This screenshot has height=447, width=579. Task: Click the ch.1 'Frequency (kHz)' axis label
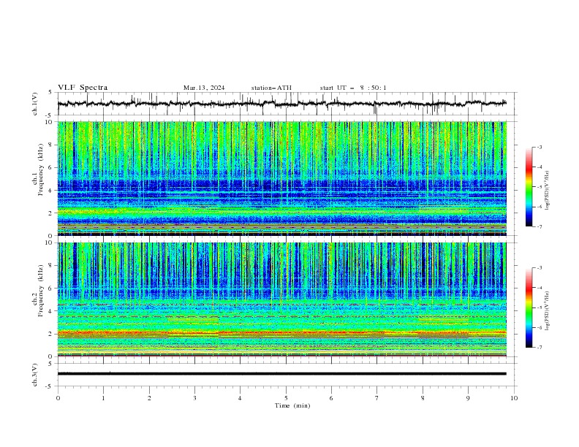pos(41,170)
